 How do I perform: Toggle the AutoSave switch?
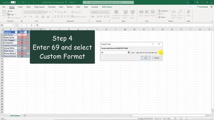click(x=13, y=2)
